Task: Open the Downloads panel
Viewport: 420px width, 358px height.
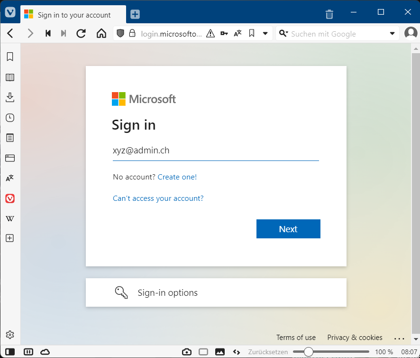Action: (x=9, y=97)
